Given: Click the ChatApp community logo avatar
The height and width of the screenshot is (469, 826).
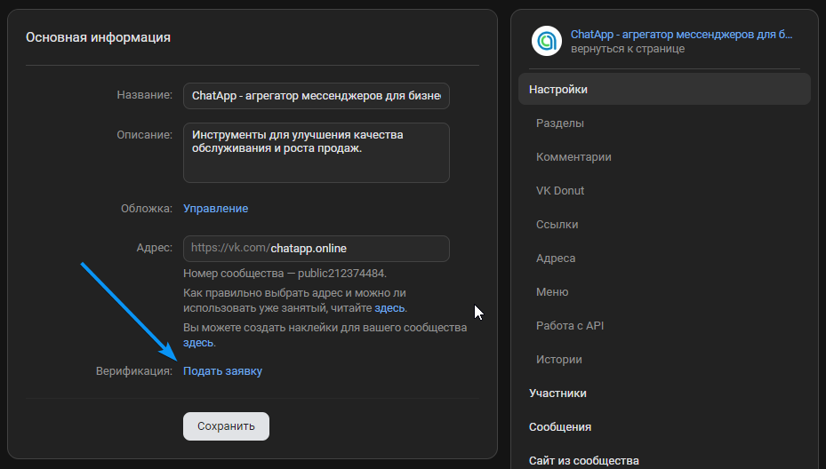Looking at the screenshot, I should [x=546, y=41].
